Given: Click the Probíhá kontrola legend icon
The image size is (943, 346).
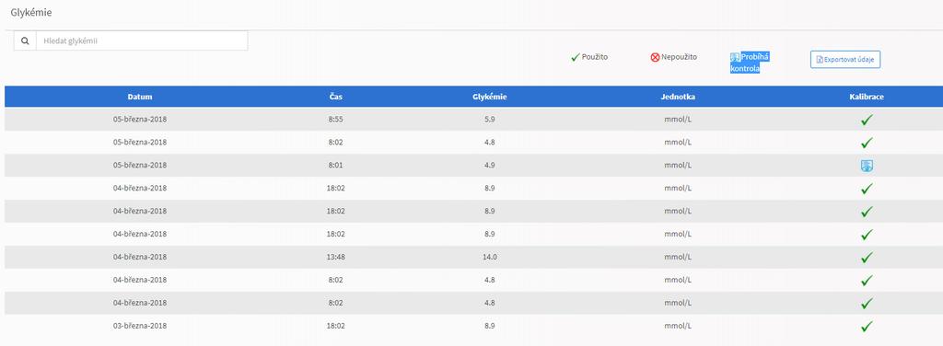Looking at the screenshot, I should (x=734, y=58).
